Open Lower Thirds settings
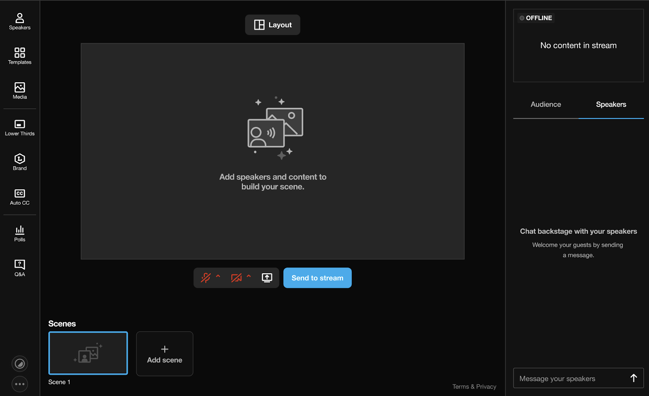The height and width of the screenshot is (396, 649). point(19,127)
